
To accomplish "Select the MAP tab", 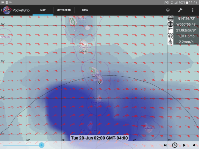I will click(43, 10).
